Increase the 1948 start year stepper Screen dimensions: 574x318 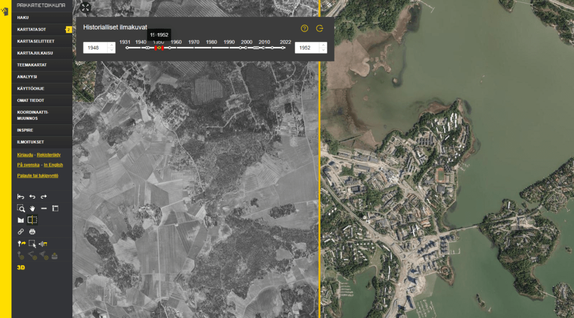[x=111, y=45]
